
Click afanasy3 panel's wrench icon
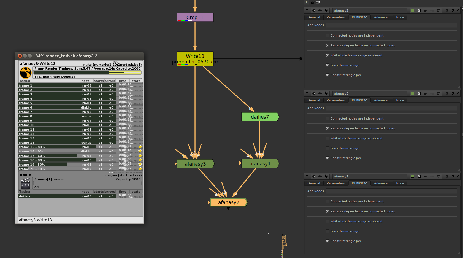(x=326, y=93)
